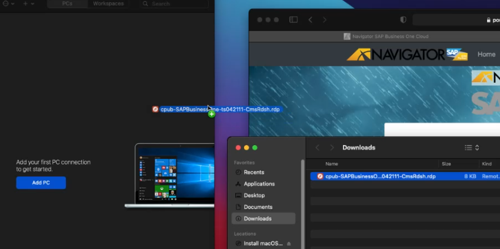
Task: Click the rdp file icon in Finder list
Action: click(320, 176)
